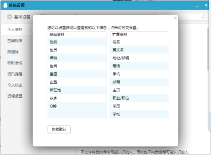The image size is (211, 155).
Task: Select 临时会话 in sidebar
Action: [15, 63]
